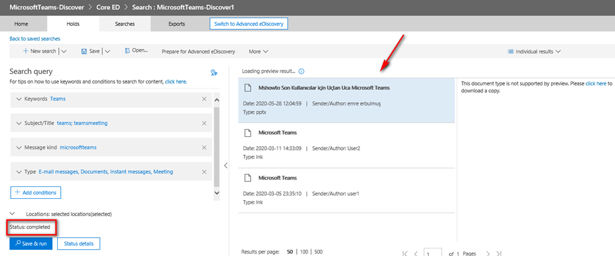Select the Microsoft Teams result by User2
Image resolution: width=615 pixels, height=256 pixels.
pyautogui.click(x=346, y=146)
